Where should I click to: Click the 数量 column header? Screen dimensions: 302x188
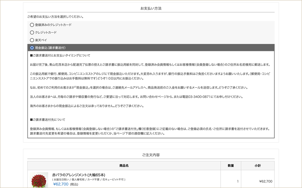click(231, 166)
